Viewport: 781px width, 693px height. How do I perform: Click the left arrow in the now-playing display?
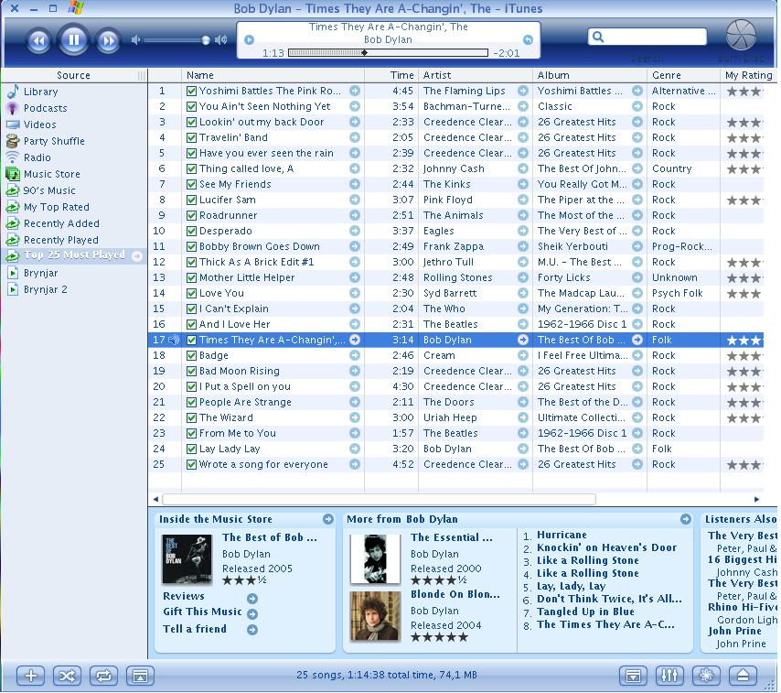250,39
